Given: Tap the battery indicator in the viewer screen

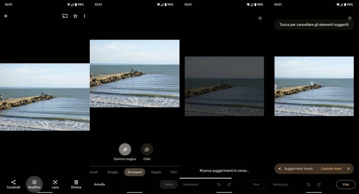Looking at the screenshot, I should point(76,4).
